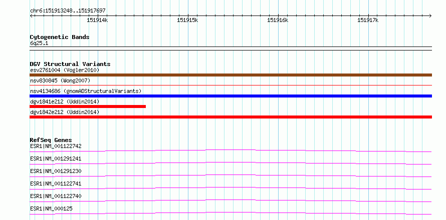446x220 pixels.
Task: Click the ESR1|NM_001291230 transcript label
Action: click(56, 171)
